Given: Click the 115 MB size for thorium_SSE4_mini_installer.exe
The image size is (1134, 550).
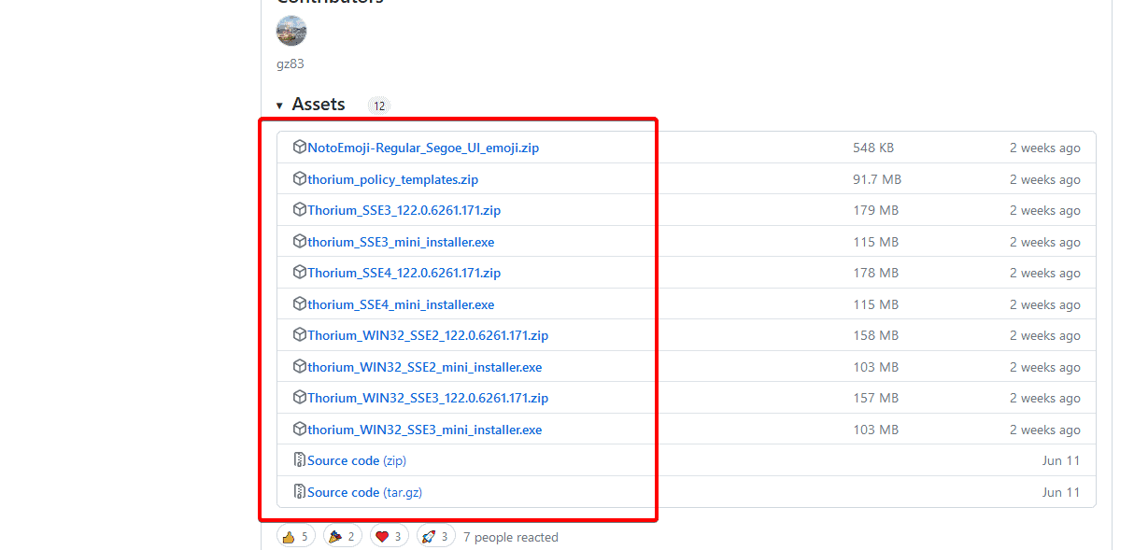Looking at the screenshot, I should click(x=875, y=304).
